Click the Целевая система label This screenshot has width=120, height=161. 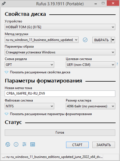79,59
